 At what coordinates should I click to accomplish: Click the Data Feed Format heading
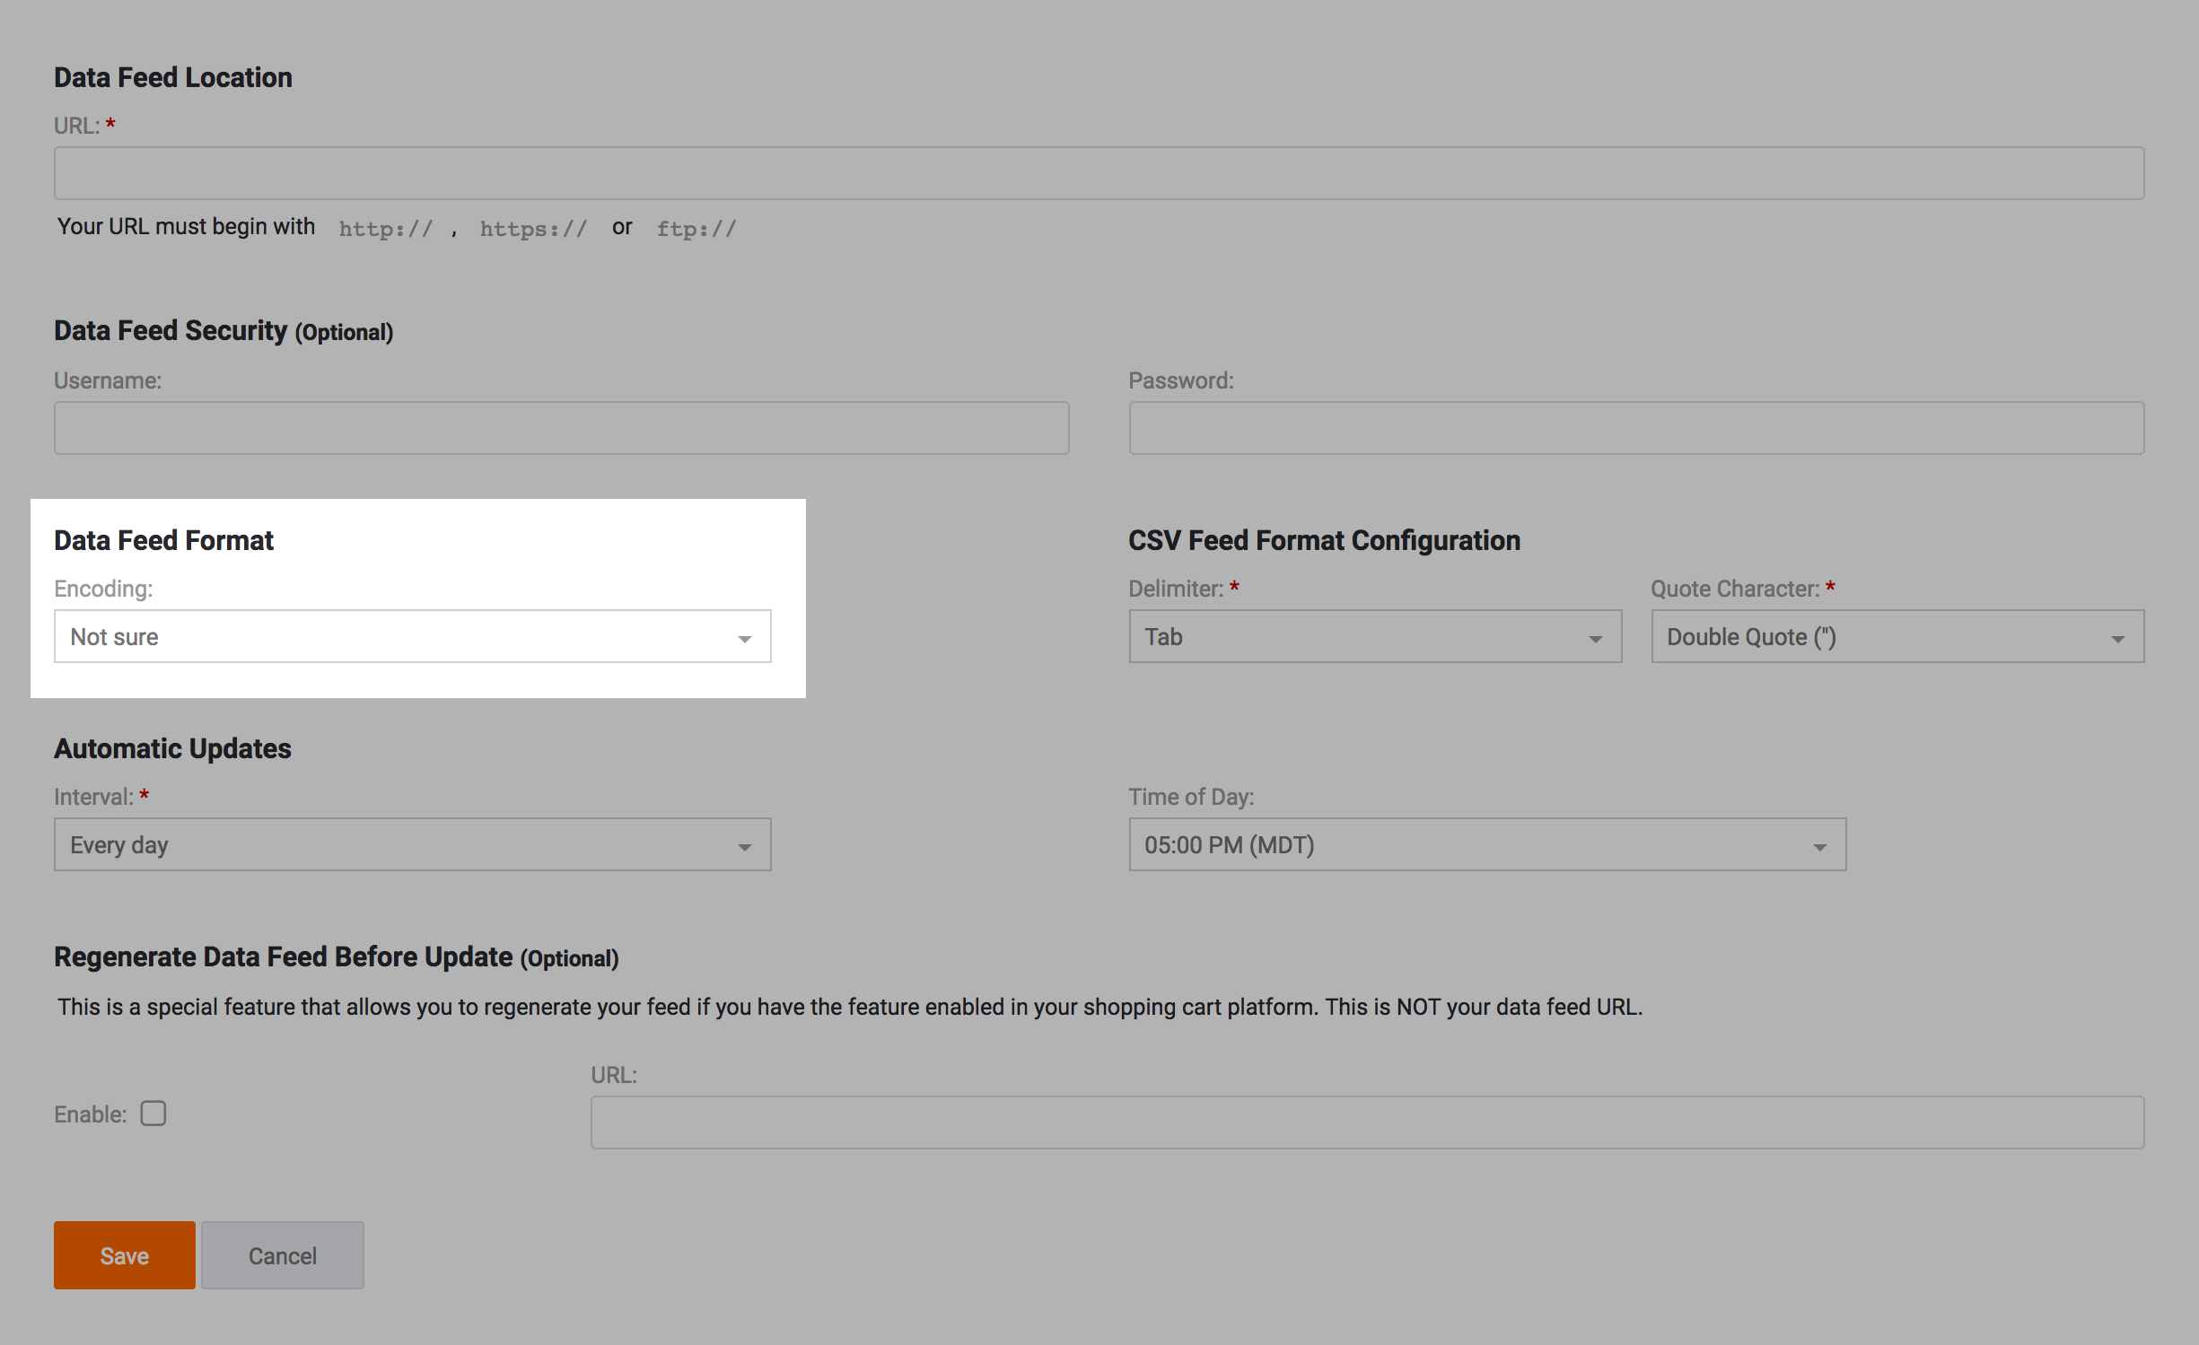[x=163, y=540]
